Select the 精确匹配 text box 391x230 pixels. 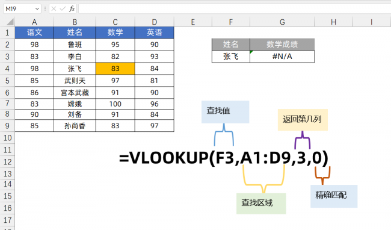pos(334,196)
